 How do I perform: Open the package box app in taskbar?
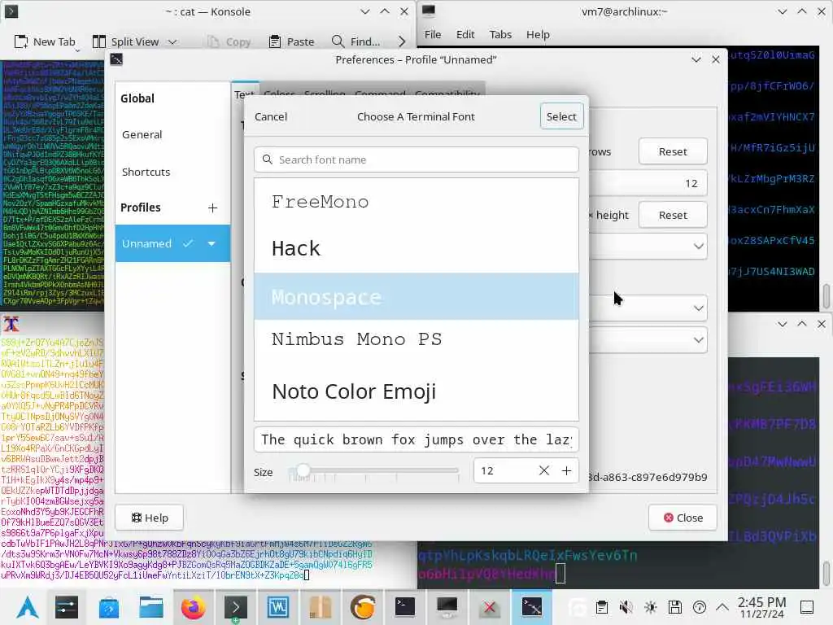pos(321,607)
